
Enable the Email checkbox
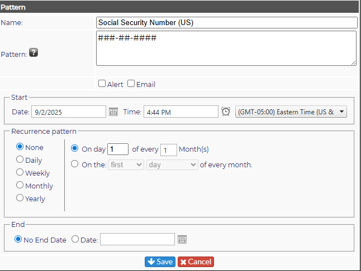pyautogui.click(x=131, y=84)
